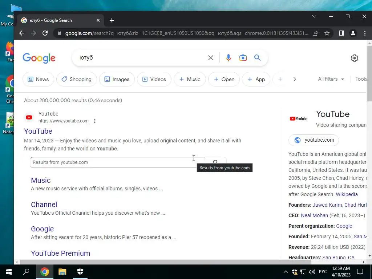Open File Explorer from taskbar
Image resolution: width=372 pixels, height=279 pixels.
62,272
